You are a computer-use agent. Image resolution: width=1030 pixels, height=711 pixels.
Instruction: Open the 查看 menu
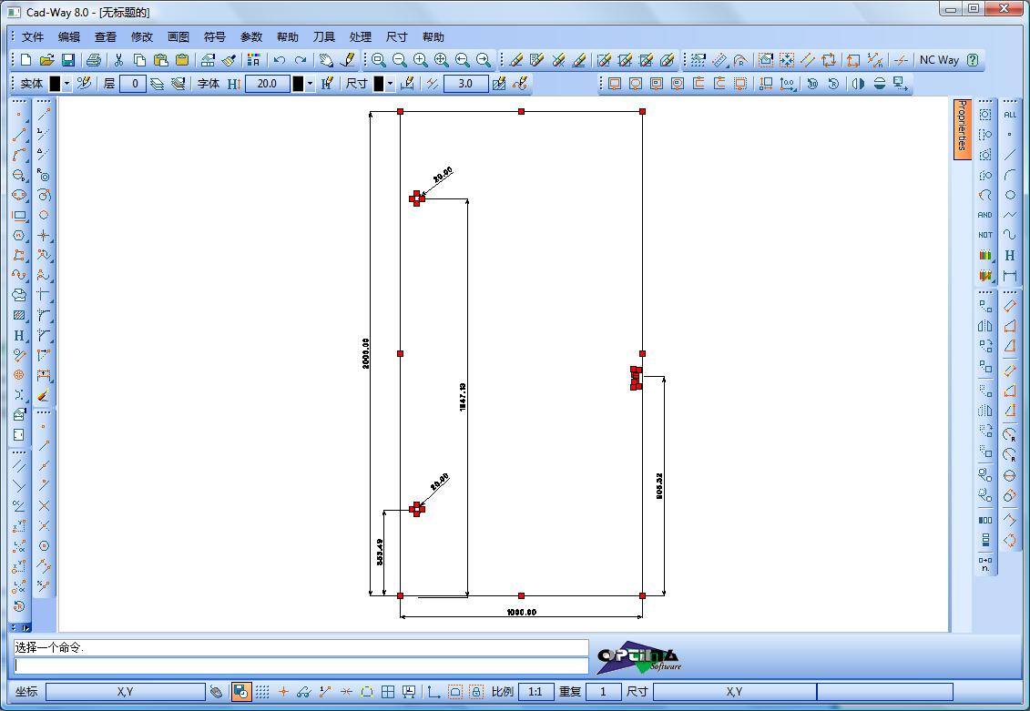[x=105, y=37]
